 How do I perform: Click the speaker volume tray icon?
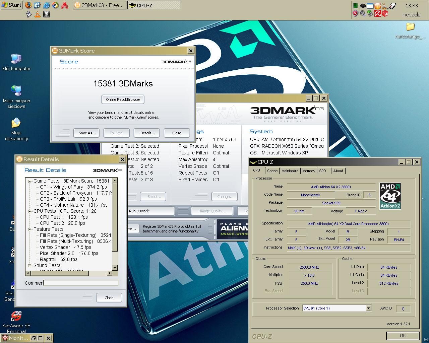coord(362,13)
